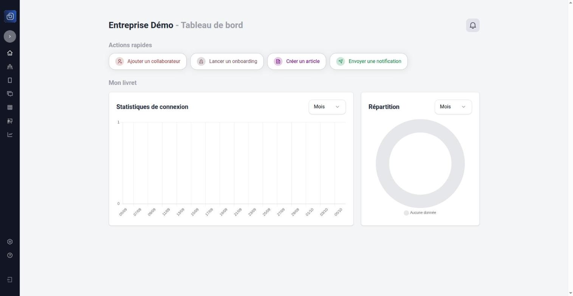
Task: Click the page scrollbar down arrow
Action: coord(570,293)
